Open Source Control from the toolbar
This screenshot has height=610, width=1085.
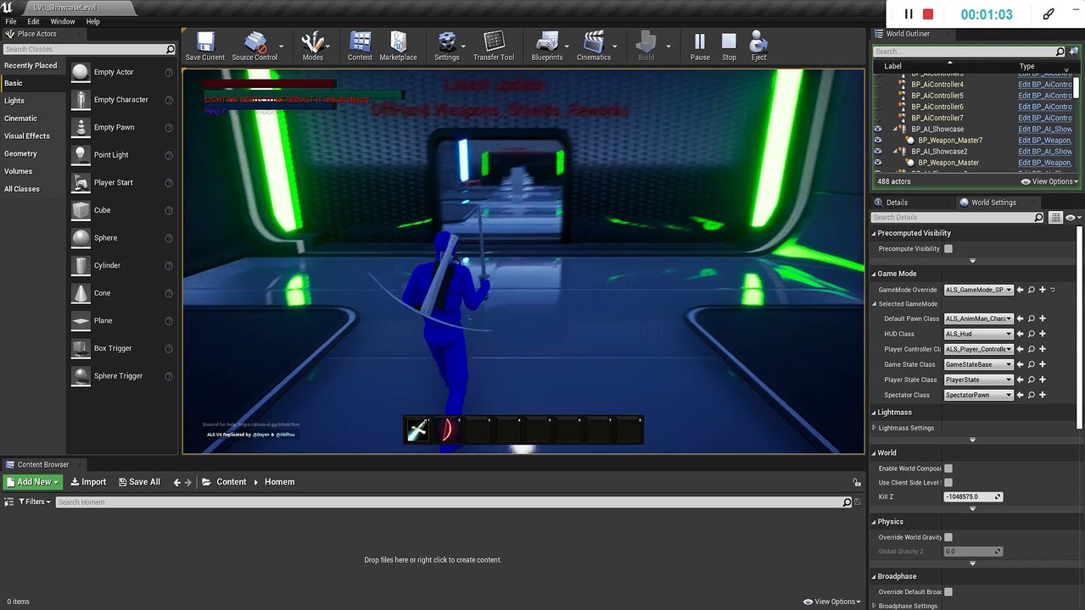click(254, 47)
